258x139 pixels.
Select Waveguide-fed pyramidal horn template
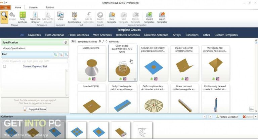pyautogui.click(x=216, y=63)
